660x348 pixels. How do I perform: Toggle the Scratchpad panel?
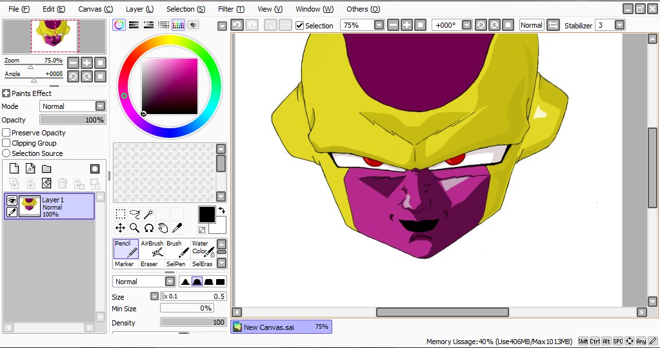[x=193, y=24]
